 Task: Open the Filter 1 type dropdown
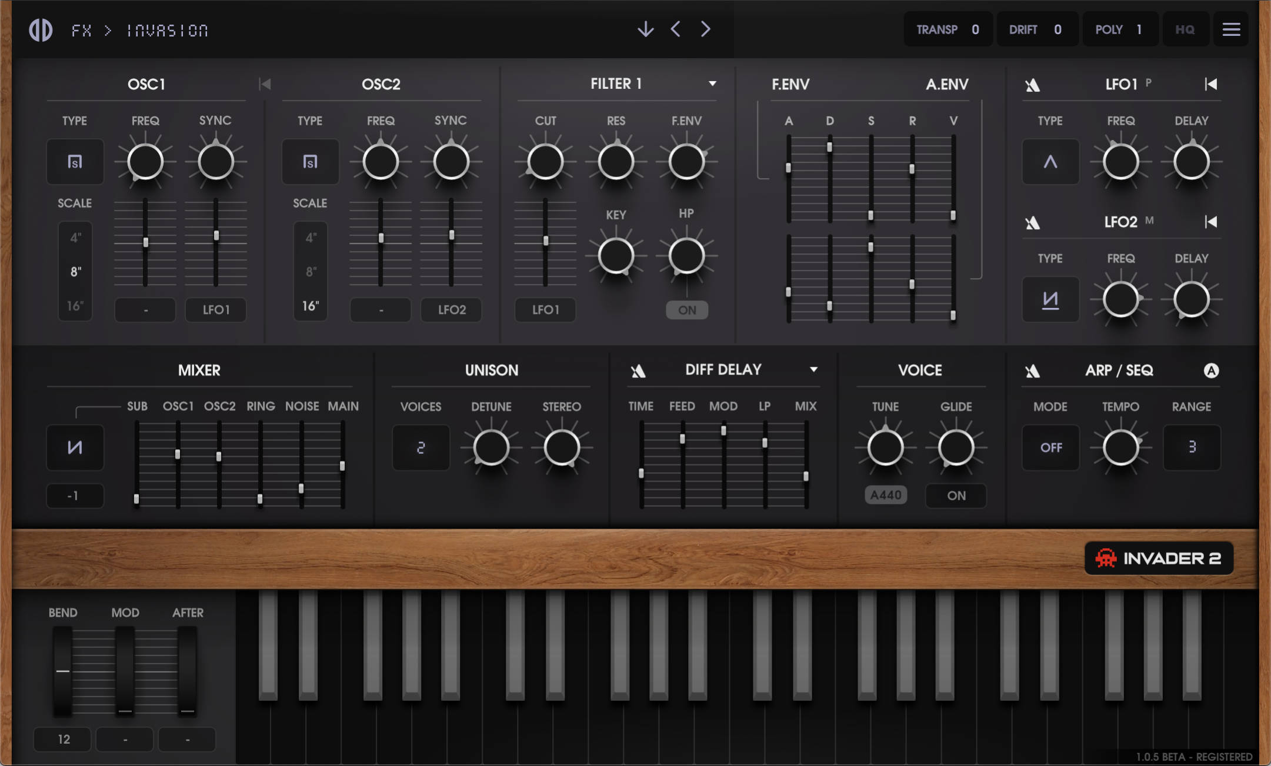click(713, 83)
